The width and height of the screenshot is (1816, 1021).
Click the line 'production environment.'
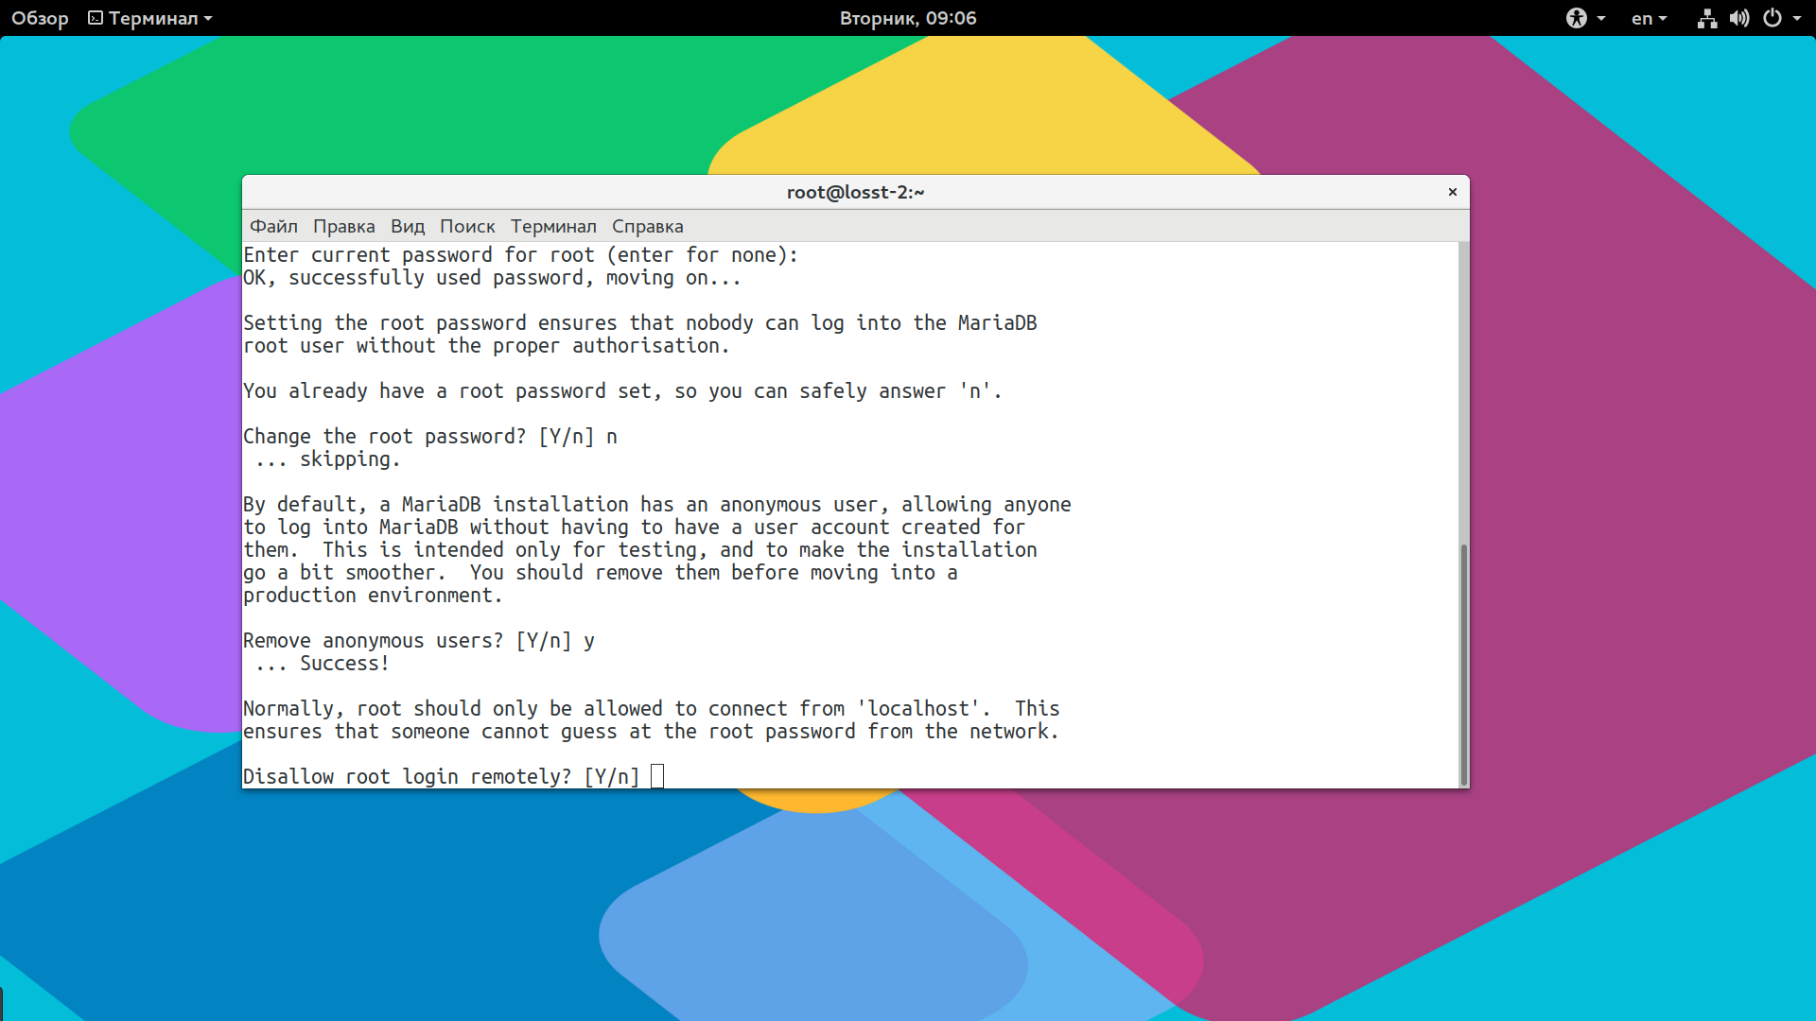click(x=373, y=595)
